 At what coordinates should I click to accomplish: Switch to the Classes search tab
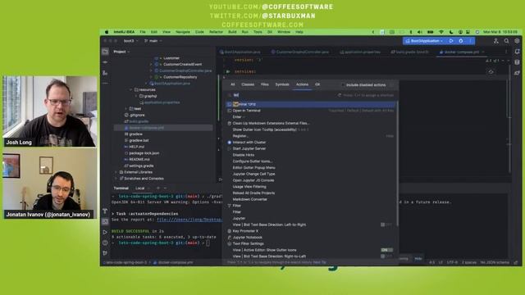pyautogui.click(x=248, y=84)
